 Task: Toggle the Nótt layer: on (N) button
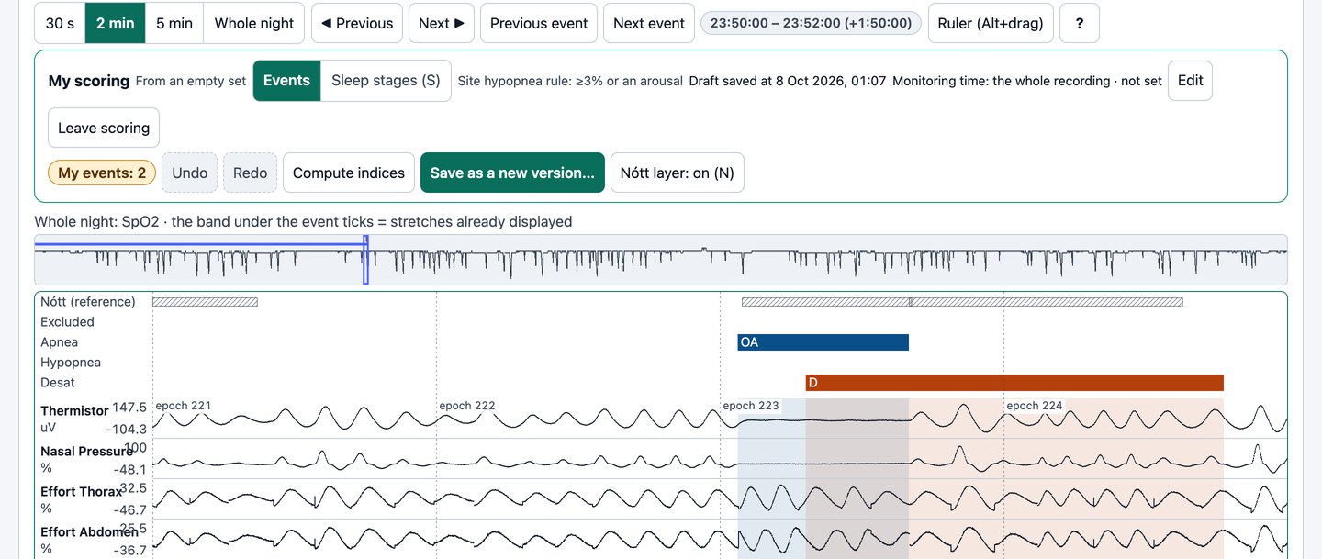pos(678,173)
